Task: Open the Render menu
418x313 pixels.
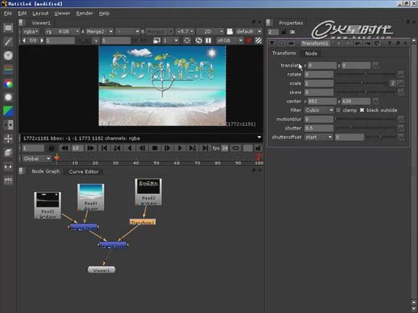Action: (84, 13)
